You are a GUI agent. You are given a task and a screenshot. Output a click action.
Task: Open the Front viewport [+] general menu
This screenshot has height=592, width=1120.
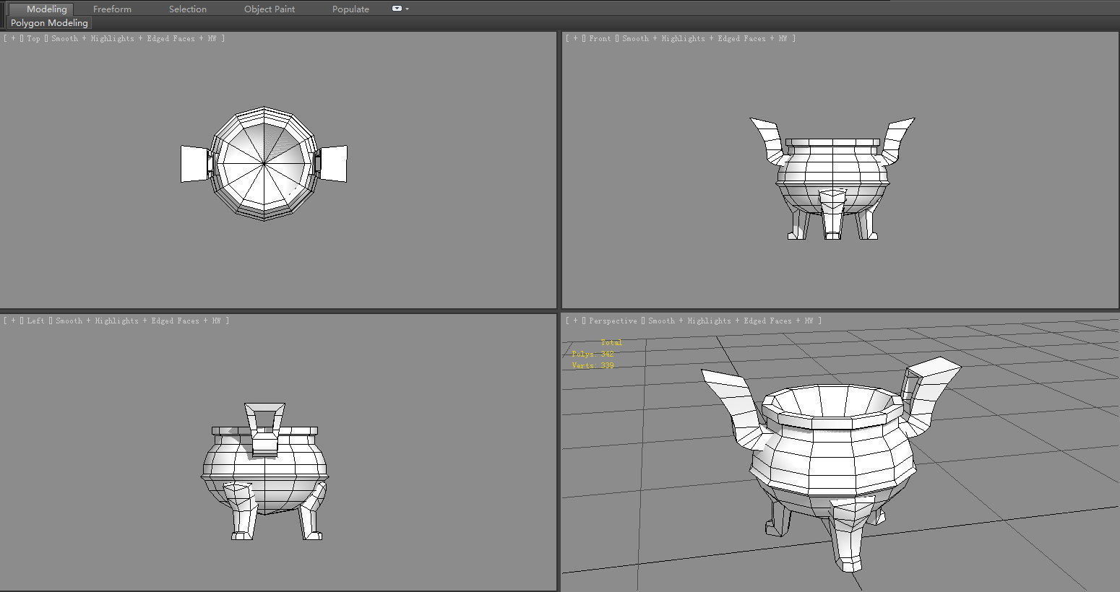pos(575,38)
